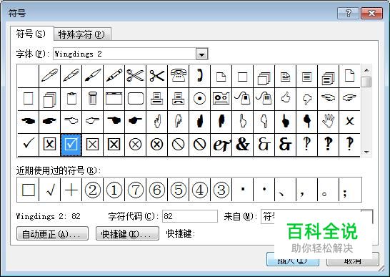Pick recently used circled number ③
Viewport: 390px width, 277px height.
click(221, 190)
